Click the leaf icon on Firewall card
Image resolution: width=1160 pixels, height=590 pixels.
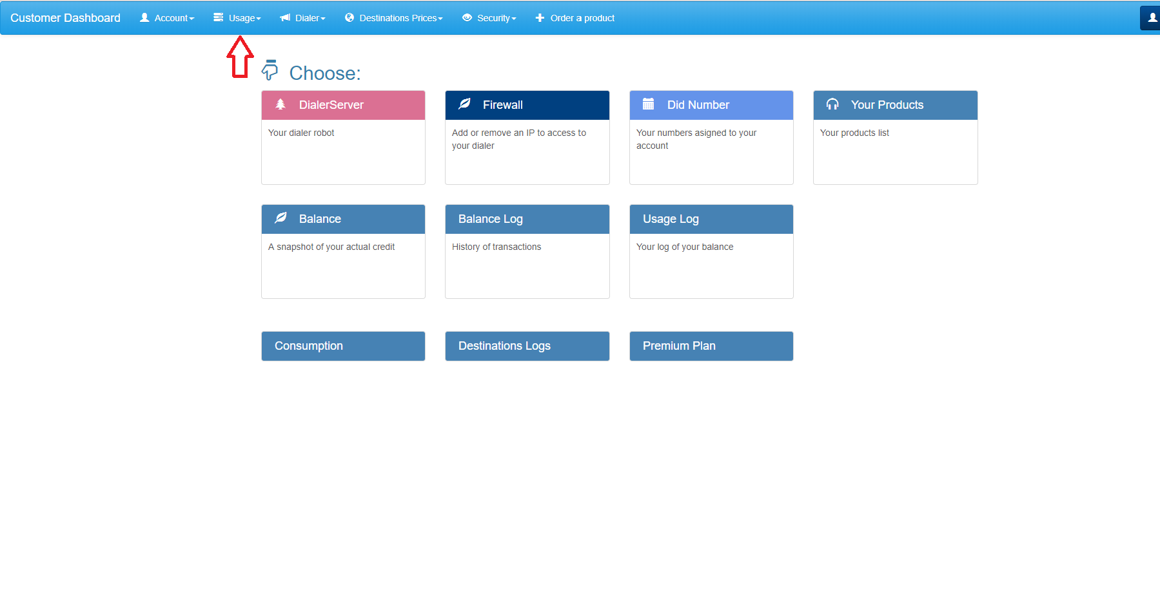pyautogui.click(x=464, y=104)
